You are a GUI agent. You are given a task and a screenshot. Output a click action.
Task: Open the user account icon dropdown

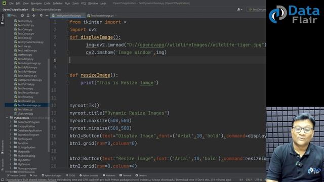(239, 10)
